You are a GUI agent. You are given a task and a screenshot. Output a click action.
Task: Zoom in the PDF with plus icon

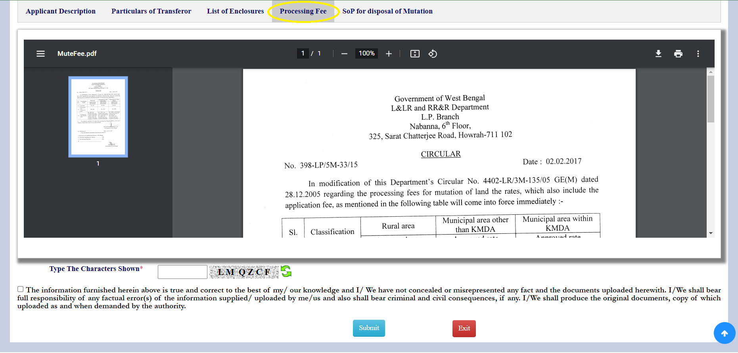pyautogui.click(x=389, y=54)
